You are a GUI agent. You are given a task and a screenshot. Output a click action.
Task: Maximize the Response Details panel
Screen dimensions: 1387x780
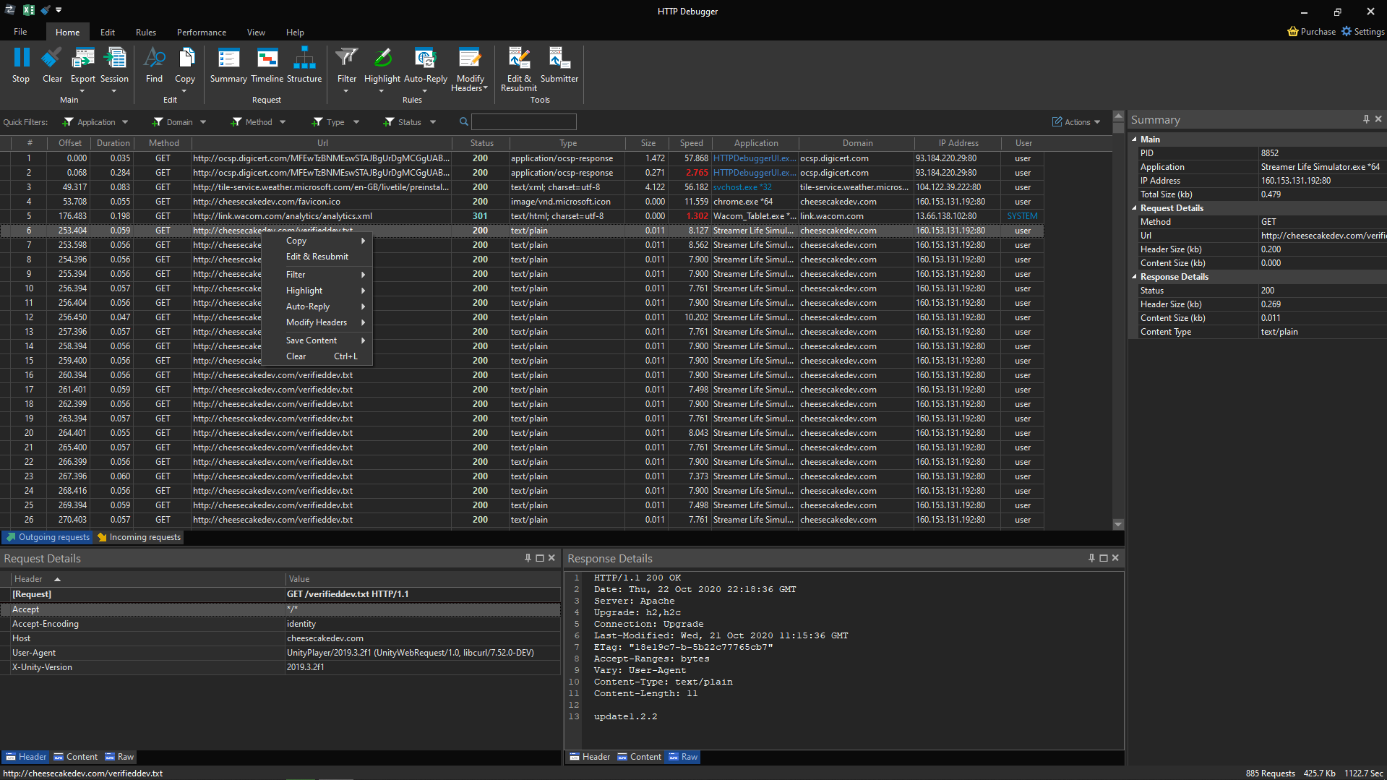click(x=1104, y=558)
